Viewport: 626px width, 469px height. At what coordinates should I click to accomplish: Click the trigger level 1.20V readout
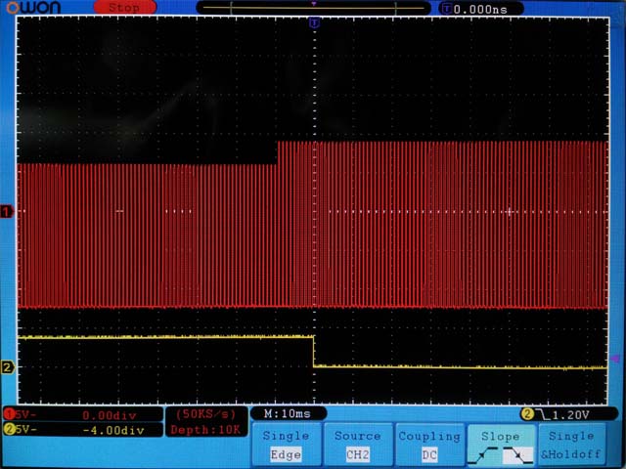click(570, 415)
